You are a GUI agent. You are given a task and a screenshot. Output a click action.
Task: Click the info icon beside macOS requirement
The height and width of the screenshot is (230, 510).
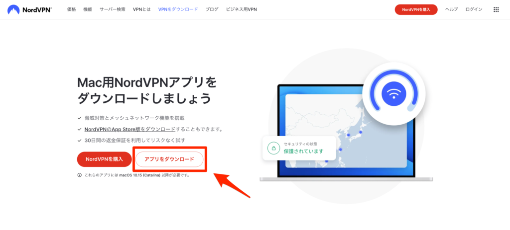click(x=79, y=175)
